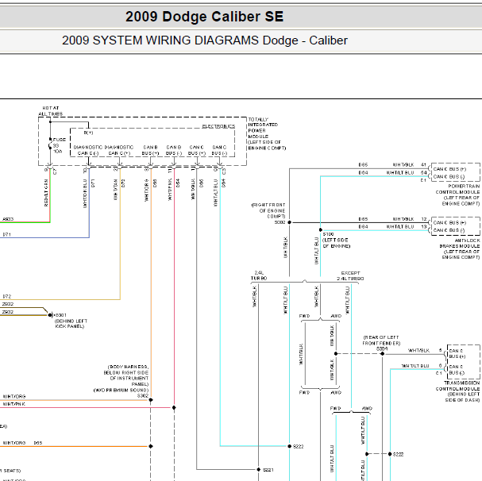482x481 pixels.
Task: Click pin number "54" at the Powertrain module
Action: click(x=423, y=172)
